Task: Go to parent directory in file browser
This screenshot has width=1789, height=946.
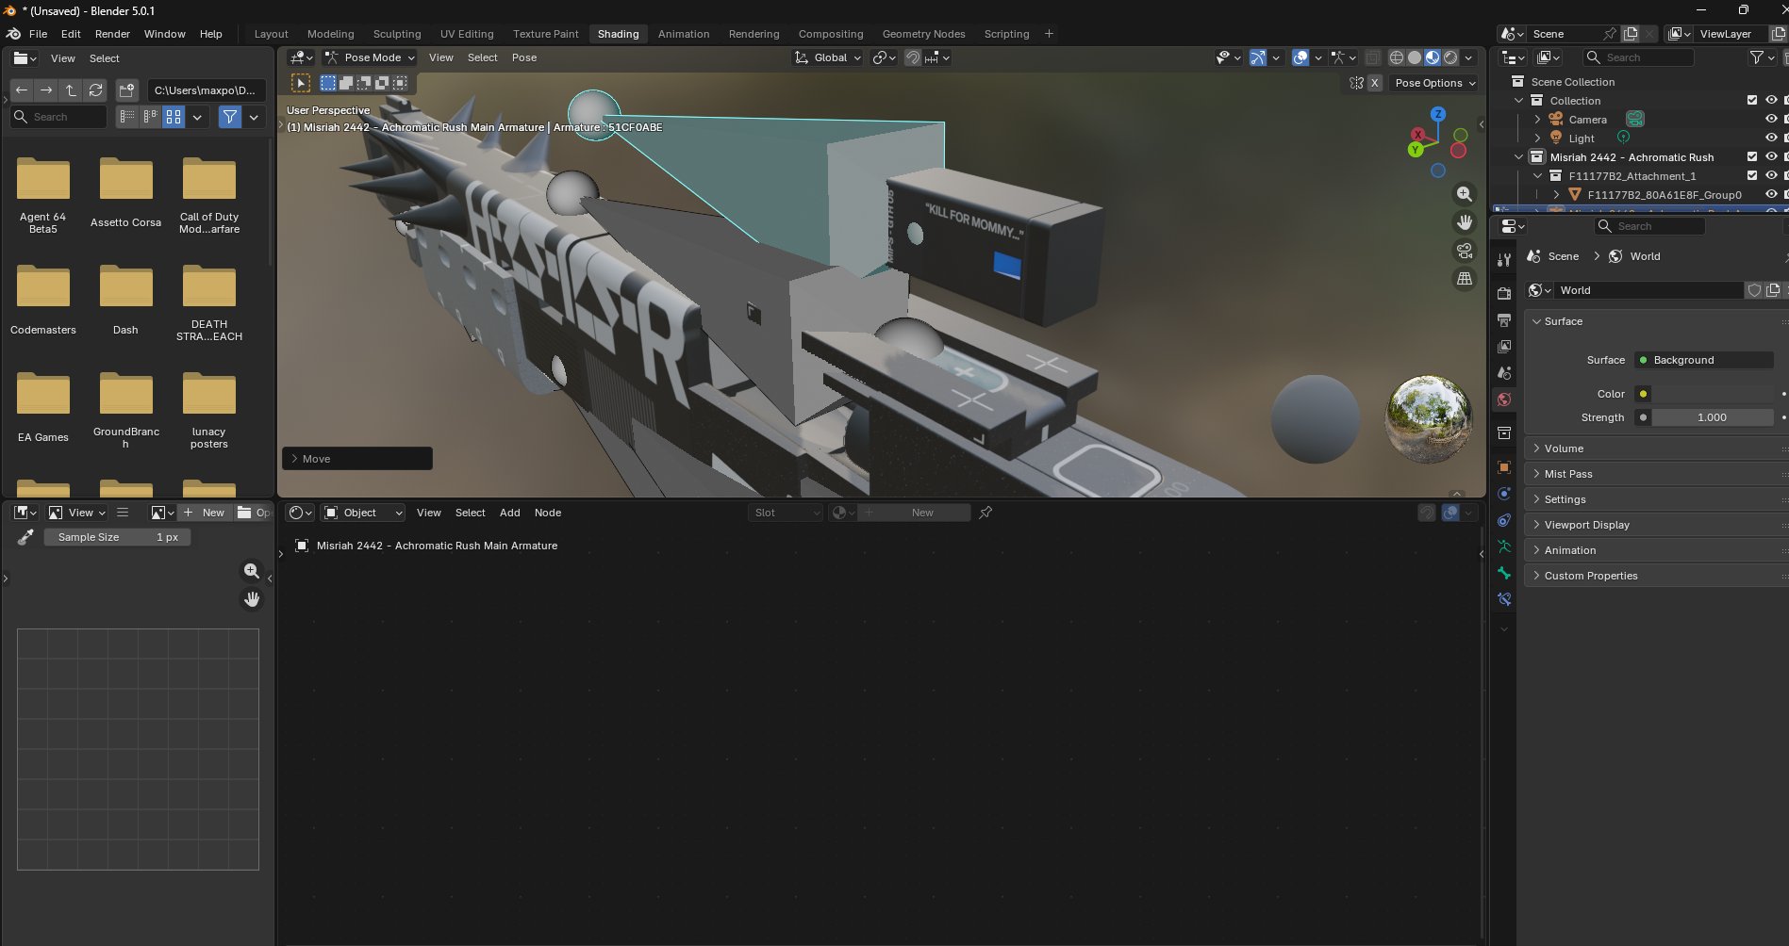Action: (x=71, y=90)
